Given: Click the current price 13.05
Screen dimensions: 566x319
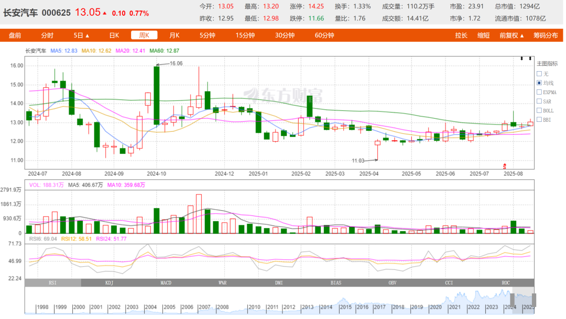Looking at the screenshot, I should click(88, 12).
